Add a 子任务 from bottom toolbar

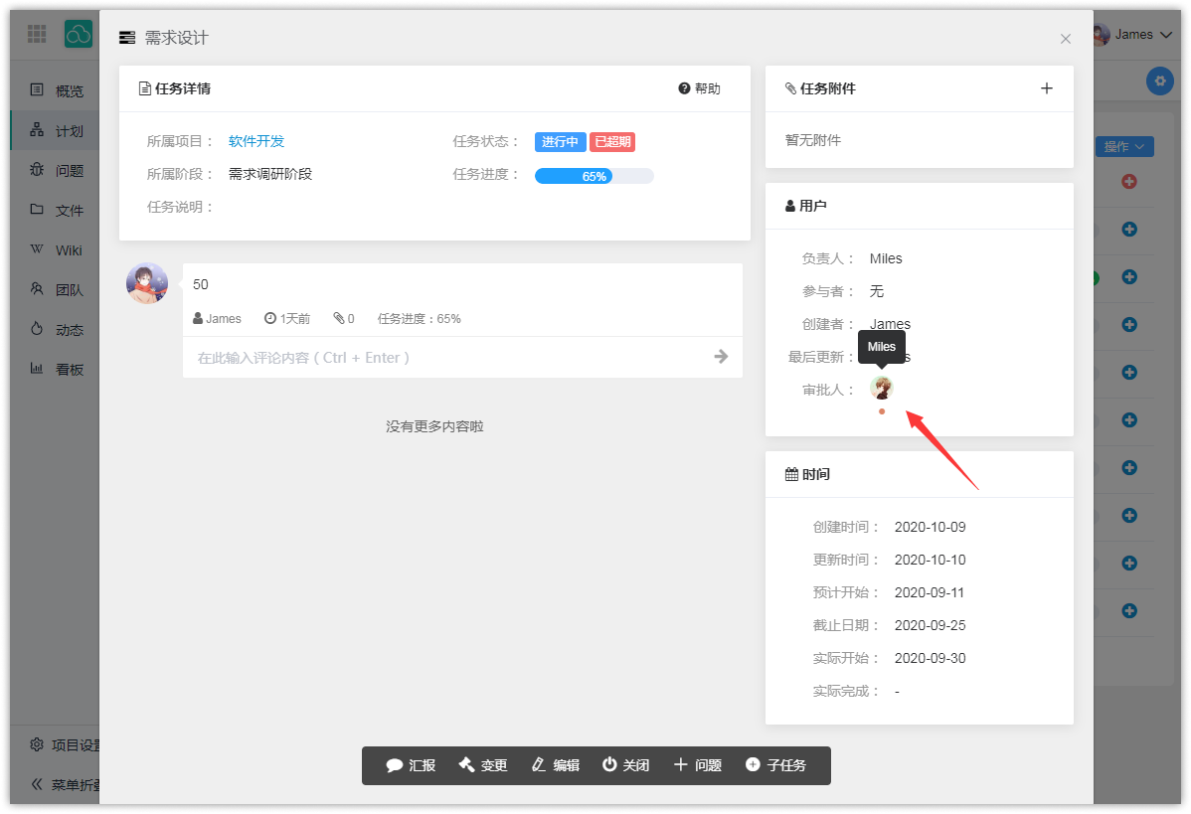[775, 765]
